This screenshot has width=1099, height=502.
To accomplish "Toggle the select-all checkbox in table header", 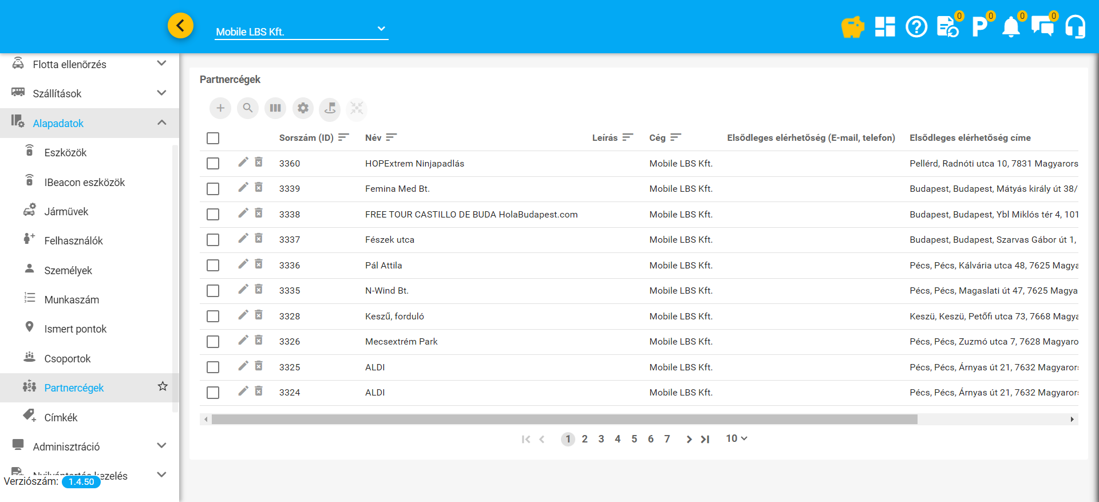I will [213, 138].
